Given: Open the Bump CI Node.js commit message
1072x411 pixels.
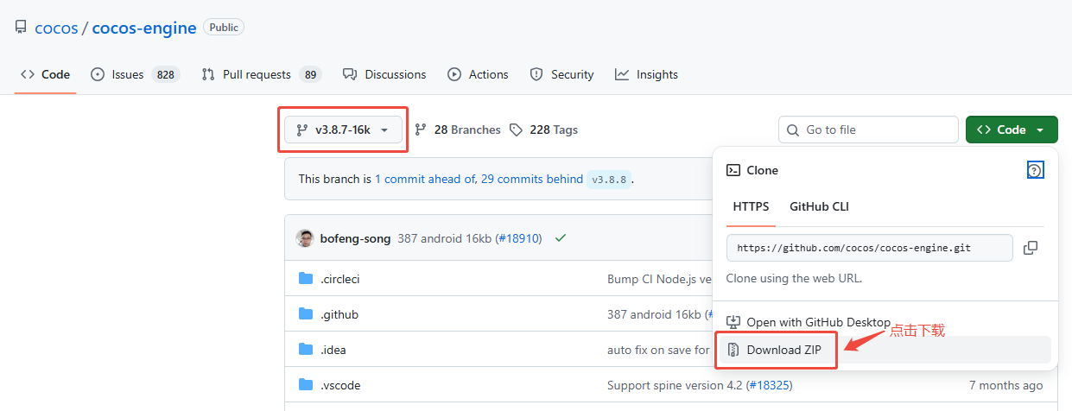Looking at the screenshot, I should pyautogui.click(x=659, y=279).
